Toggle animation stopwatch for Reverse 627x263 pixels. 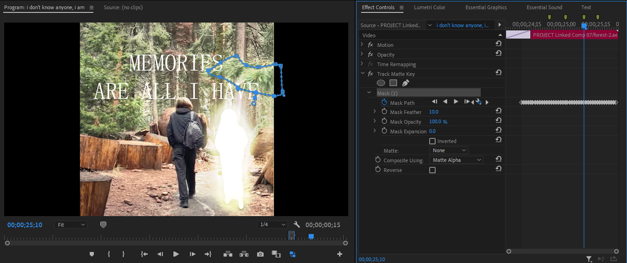[378, 170]
